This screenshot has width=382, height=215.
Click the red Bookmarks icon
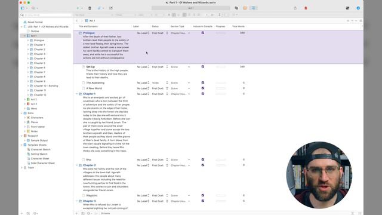point(306,8)
